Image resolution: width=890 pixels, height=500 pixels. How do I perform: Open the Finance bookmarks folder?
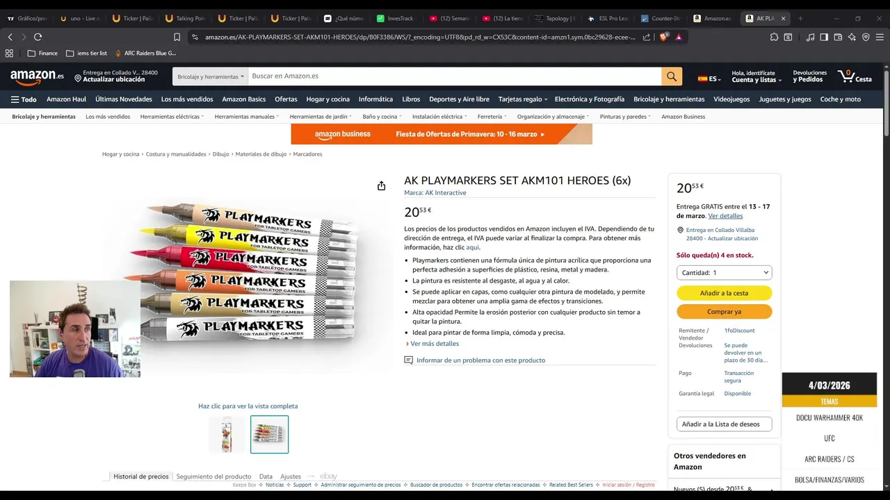pyautogui.click(x=42, y=53)
